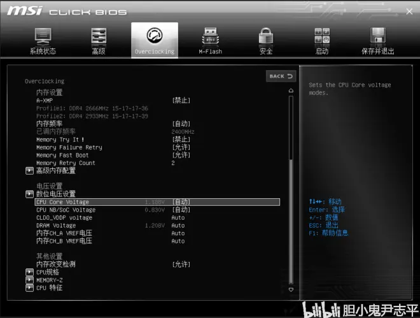The image size is (420, 318).
Task: Click the Profile2 DDR4 2933MHz line
Action: (92, 116)
